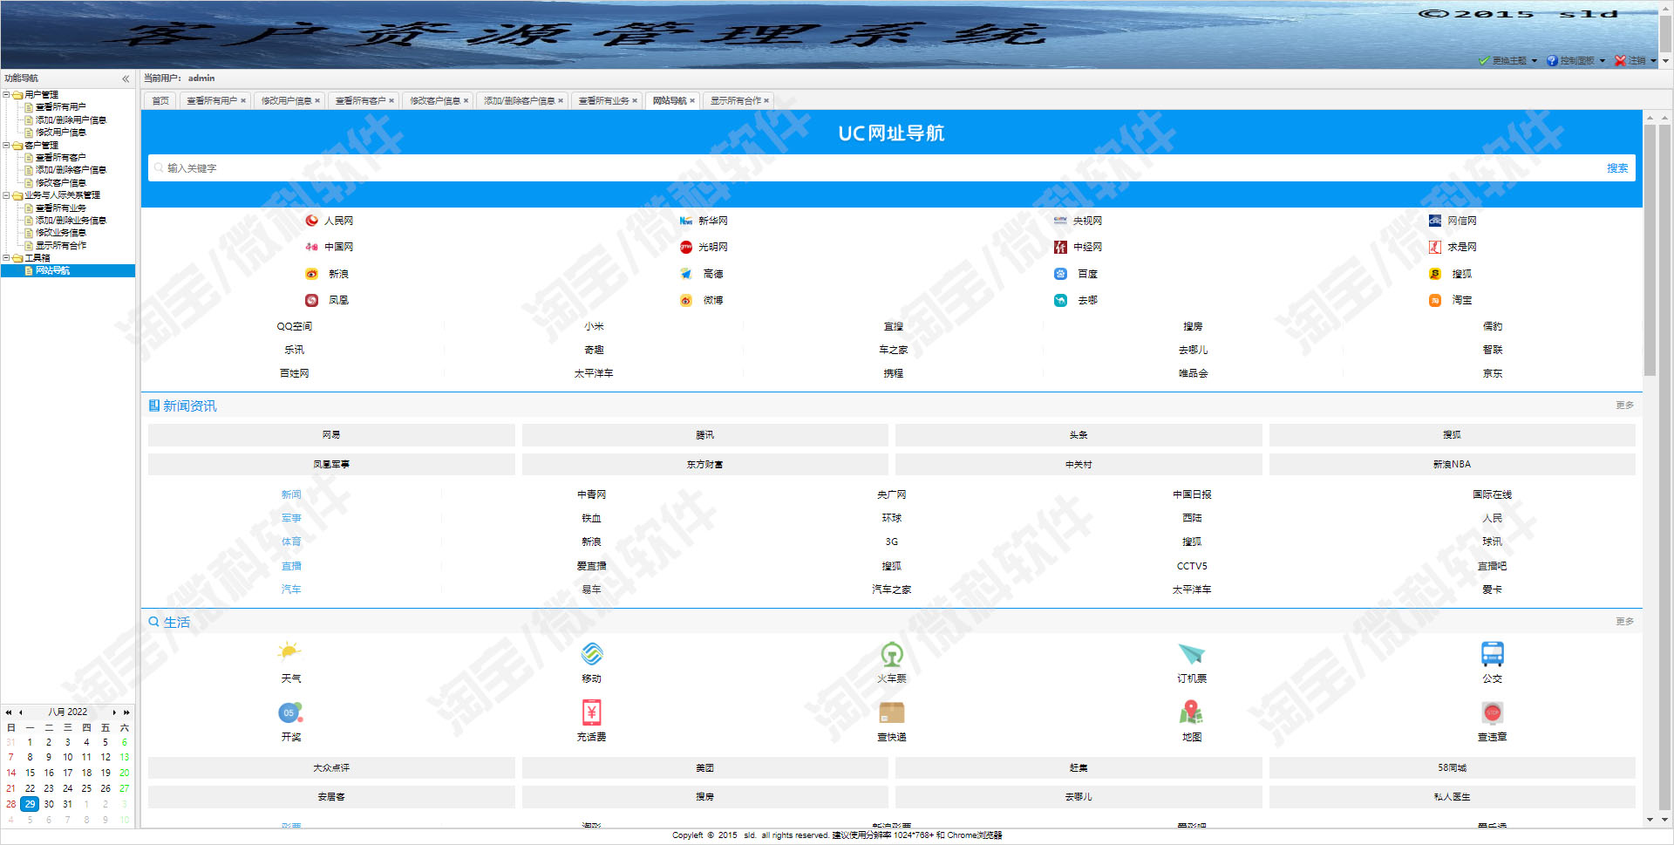The width and height of the screenshot is (1674, 845).
Task: Click the 百度 paw icon
Action: [x=1060, y=274]
